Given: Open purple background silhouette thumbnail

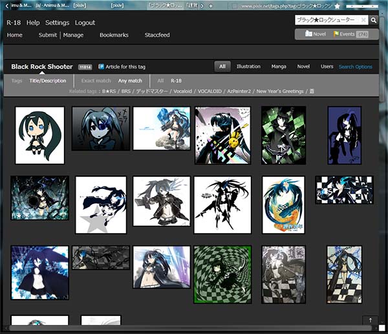Looking at the screenshot, I should click(x=345, y=135).
